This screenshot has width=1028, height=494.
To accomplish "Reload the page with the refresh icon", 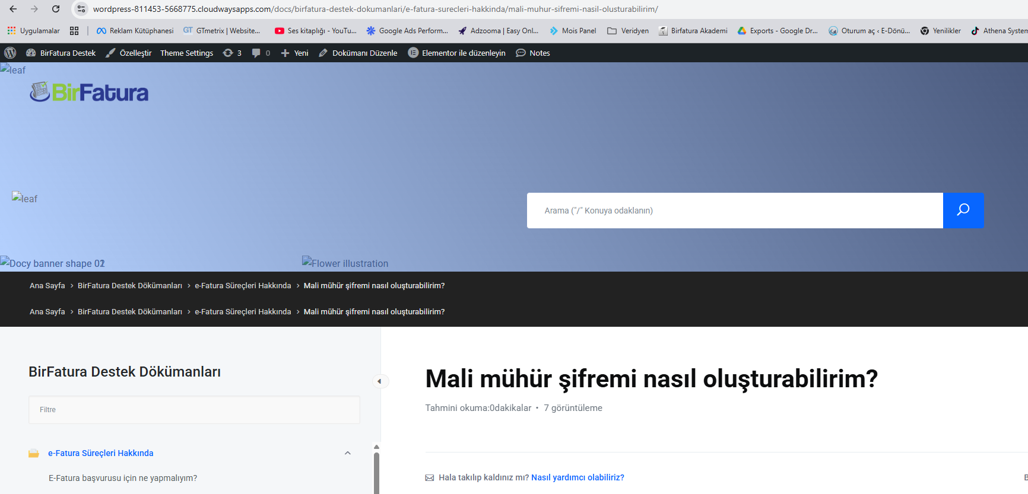I will tap(56, 9).
